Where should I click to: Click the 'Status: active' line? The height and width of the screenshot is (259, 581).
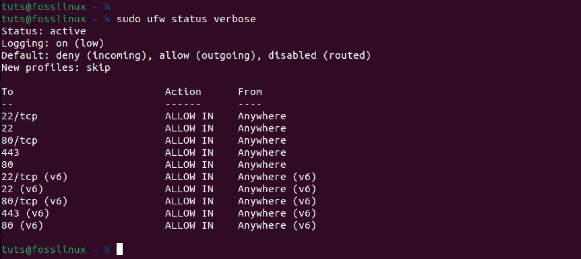(44, 31)
